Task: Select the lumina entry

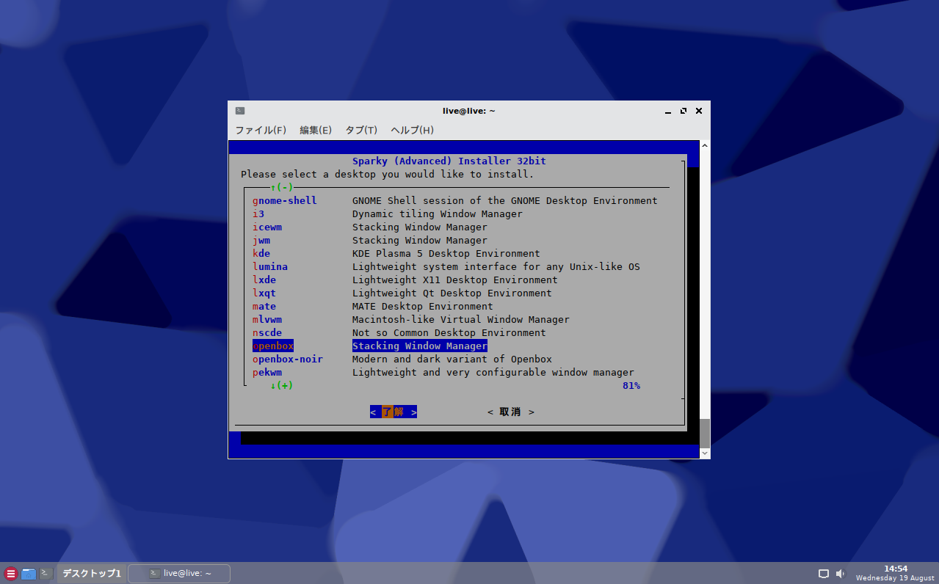Action: tap(270, 267)
